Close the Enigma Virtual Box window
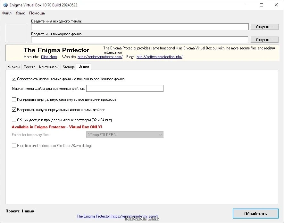Viewport: 284px width, 223px height. [x=276, y=5]
